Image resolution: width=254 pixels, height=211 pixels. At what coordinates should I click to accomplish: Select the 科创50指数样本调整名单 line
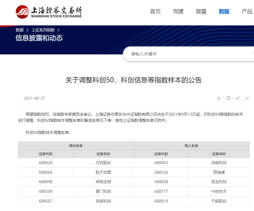(x=48, y=133)
